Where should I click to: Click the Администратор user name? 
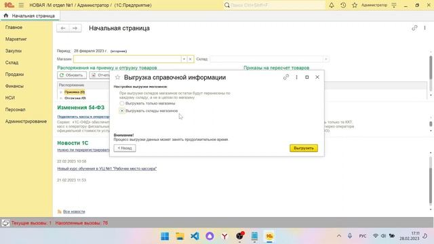click(374, 5)
